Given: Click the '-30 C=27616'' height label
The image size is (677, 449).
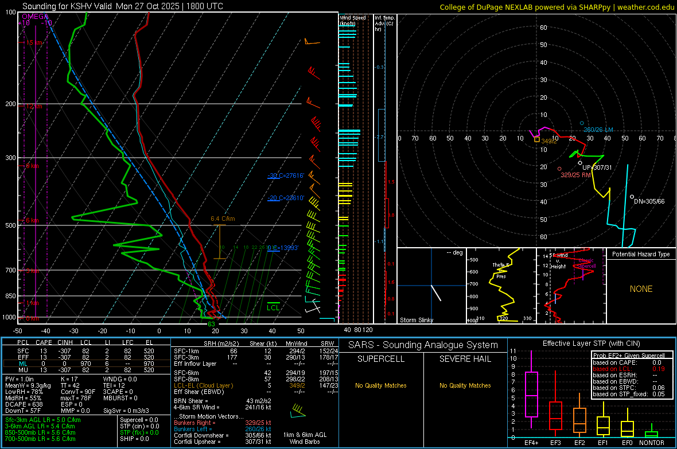Looking at the screenshot, I should point(286,175).
